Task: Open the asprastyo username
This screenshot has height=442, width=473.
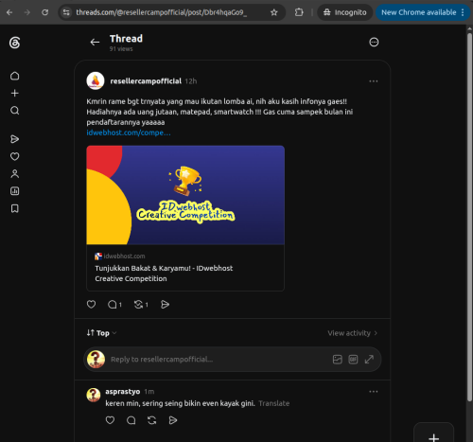Action: (x=123, y=392)
